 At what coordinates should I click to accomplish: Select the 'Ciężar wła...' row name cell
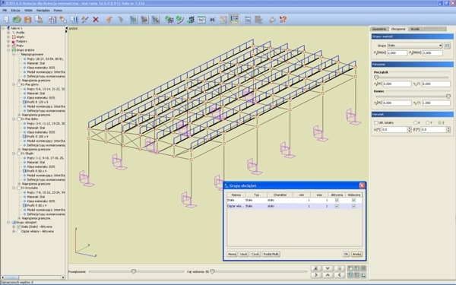[x=236, y=206]
